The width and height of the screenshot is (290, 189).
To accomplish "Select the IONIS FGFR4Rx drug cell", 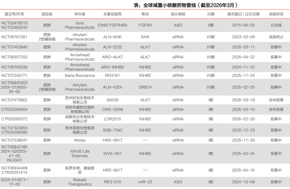I will pyautogui.click(x=112, y=25).
